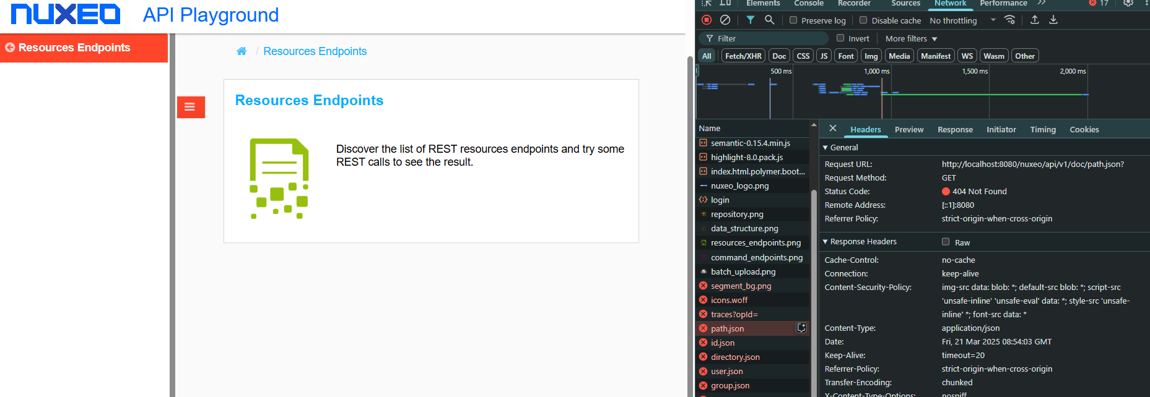1150x397 pixels.
Task: Import HAR file with upload arrow
Action: tap(1035, 20)
